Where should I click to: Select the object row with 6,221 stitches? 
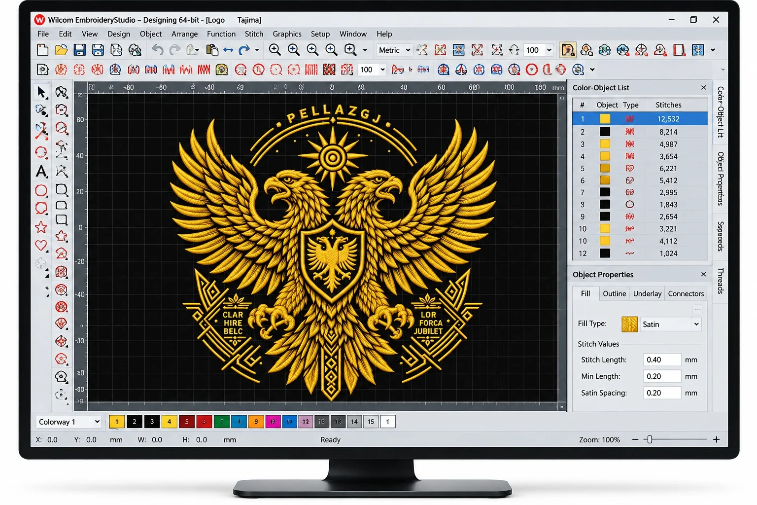(640, 168)
